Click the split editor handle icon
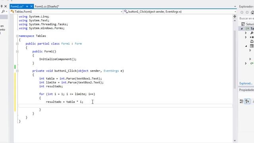 pos(235,16)
